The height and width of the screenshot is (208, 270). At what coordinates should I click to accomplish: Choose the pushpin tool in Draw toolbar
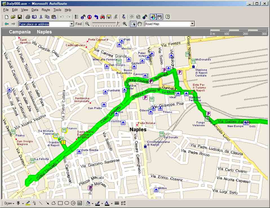coord(18,204)
